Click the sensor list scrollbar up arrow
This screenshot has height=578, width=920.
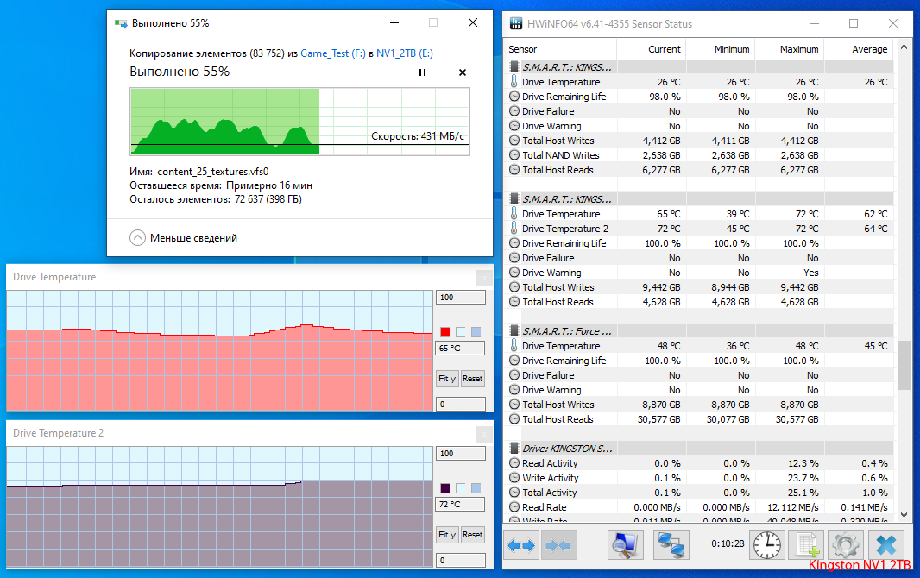pos(904,47)
